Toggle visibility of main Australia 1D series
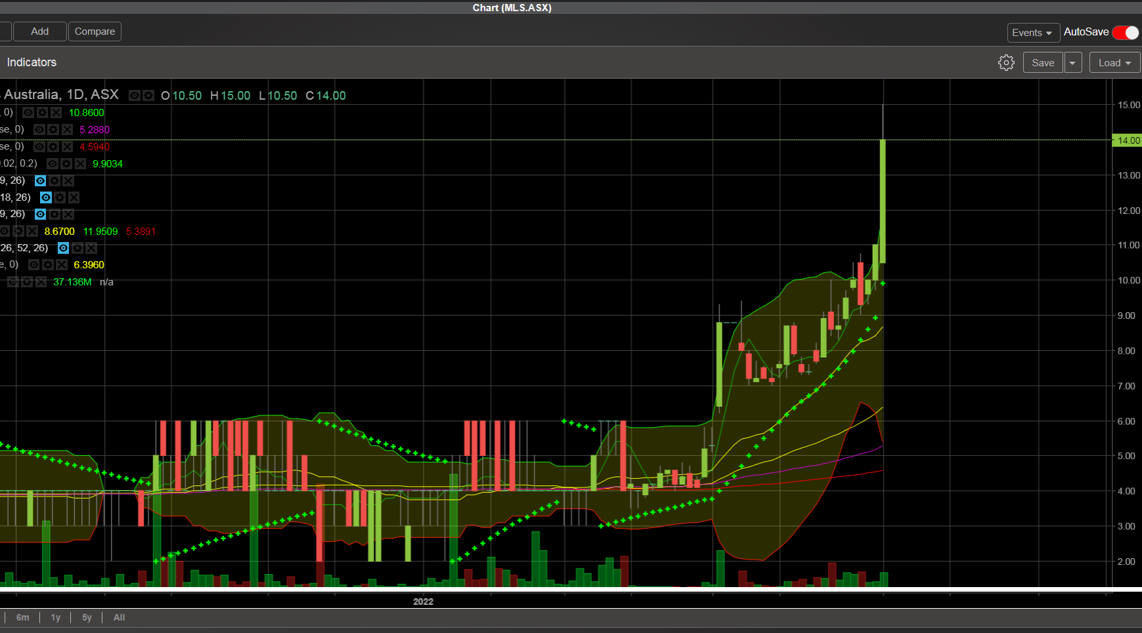 tap(135, 96)
